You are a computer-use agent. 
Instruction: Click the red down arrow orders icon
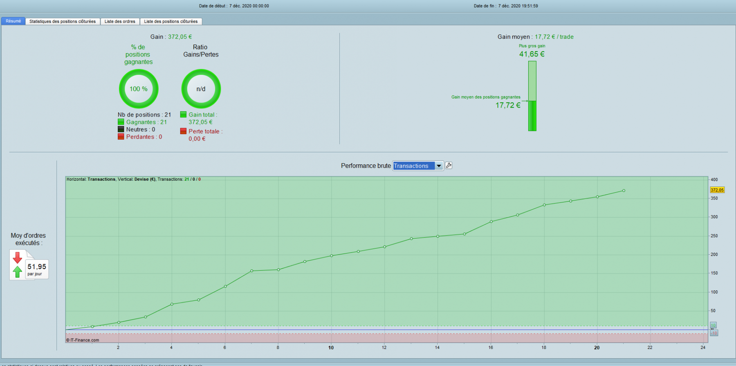tap(17, 258)
